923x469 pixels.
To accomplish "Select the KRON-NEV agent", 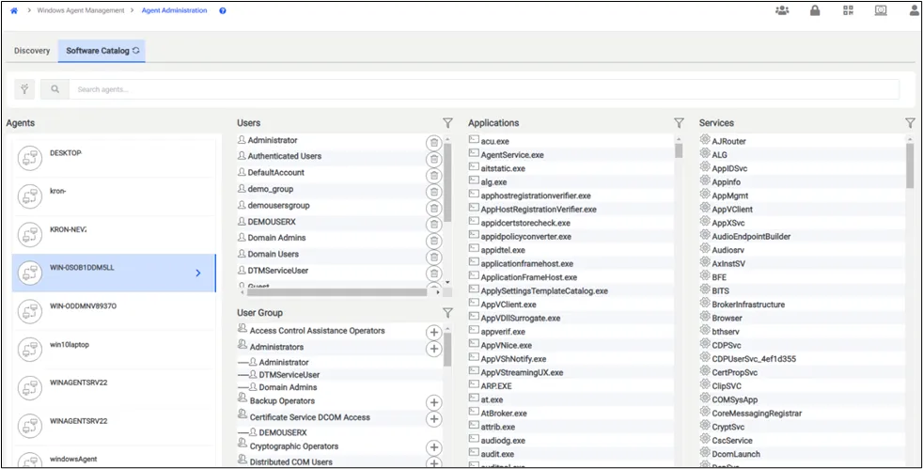I will (113, 235).
